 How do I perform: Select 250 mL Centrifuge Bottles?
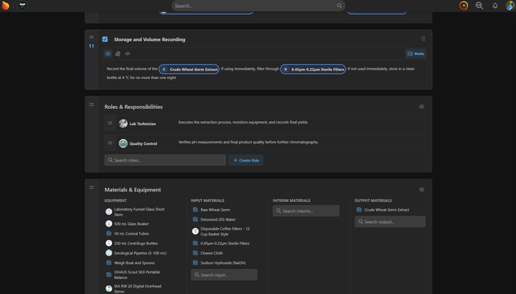tap(136, 244)
